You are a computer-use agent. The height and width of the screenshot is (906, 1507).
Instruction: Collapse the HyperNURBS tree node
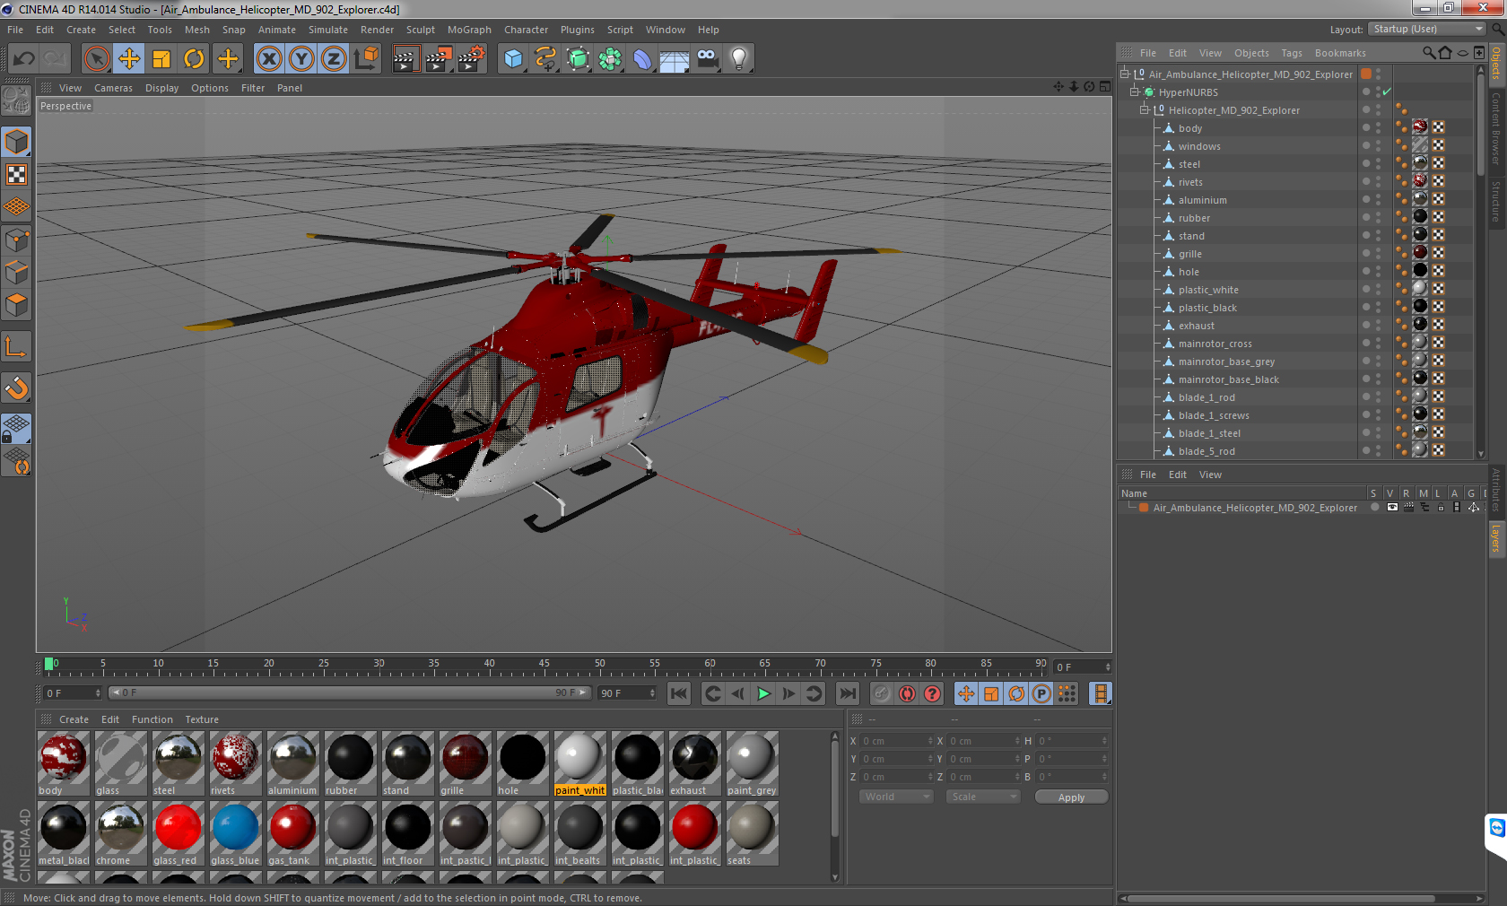1135,92
